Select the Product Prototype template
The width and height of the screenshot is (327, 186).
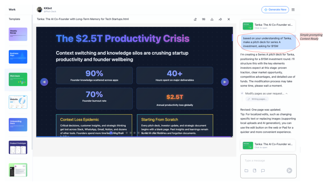(x=18, y=147)
